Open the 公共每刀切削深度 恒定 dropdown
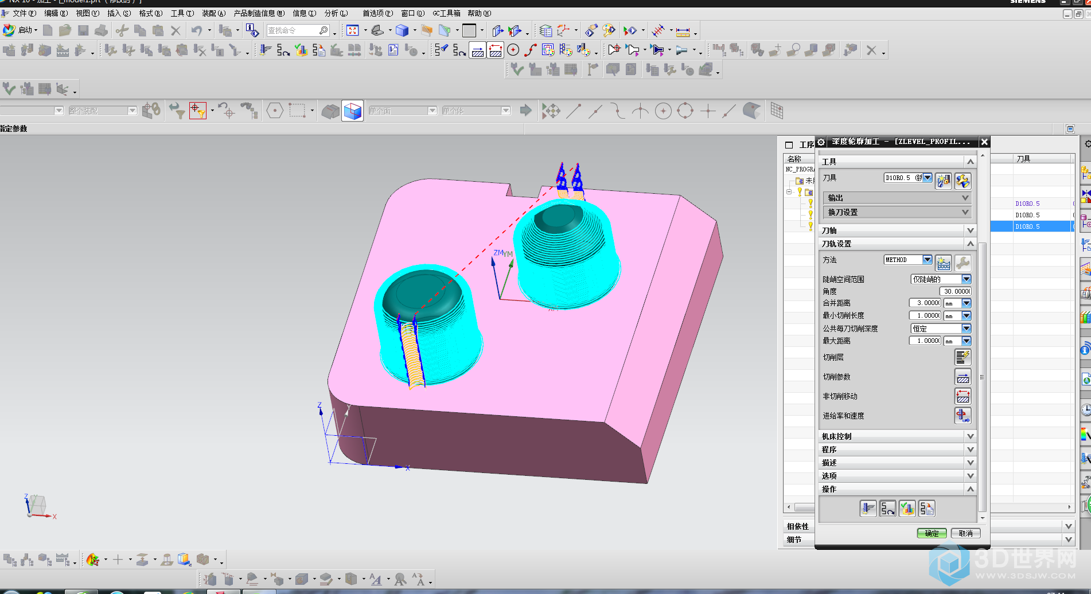 click(x=941, y=329)
